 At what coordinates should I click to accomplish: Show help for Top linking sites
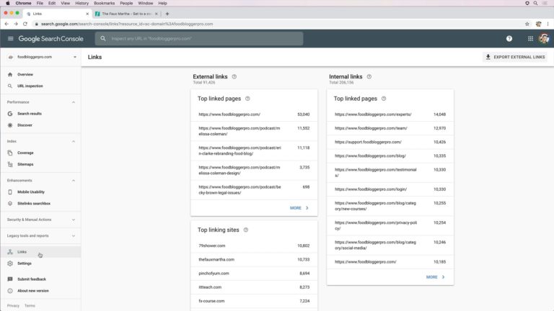pos(246,230)
